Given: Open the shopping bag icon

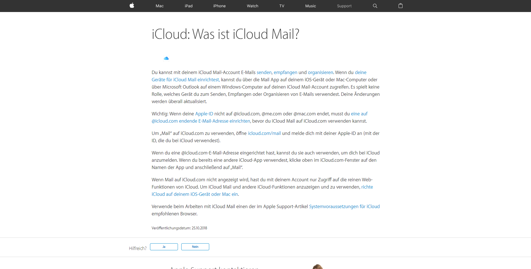Looking at the screenshot, I should (x=400, y=6).
